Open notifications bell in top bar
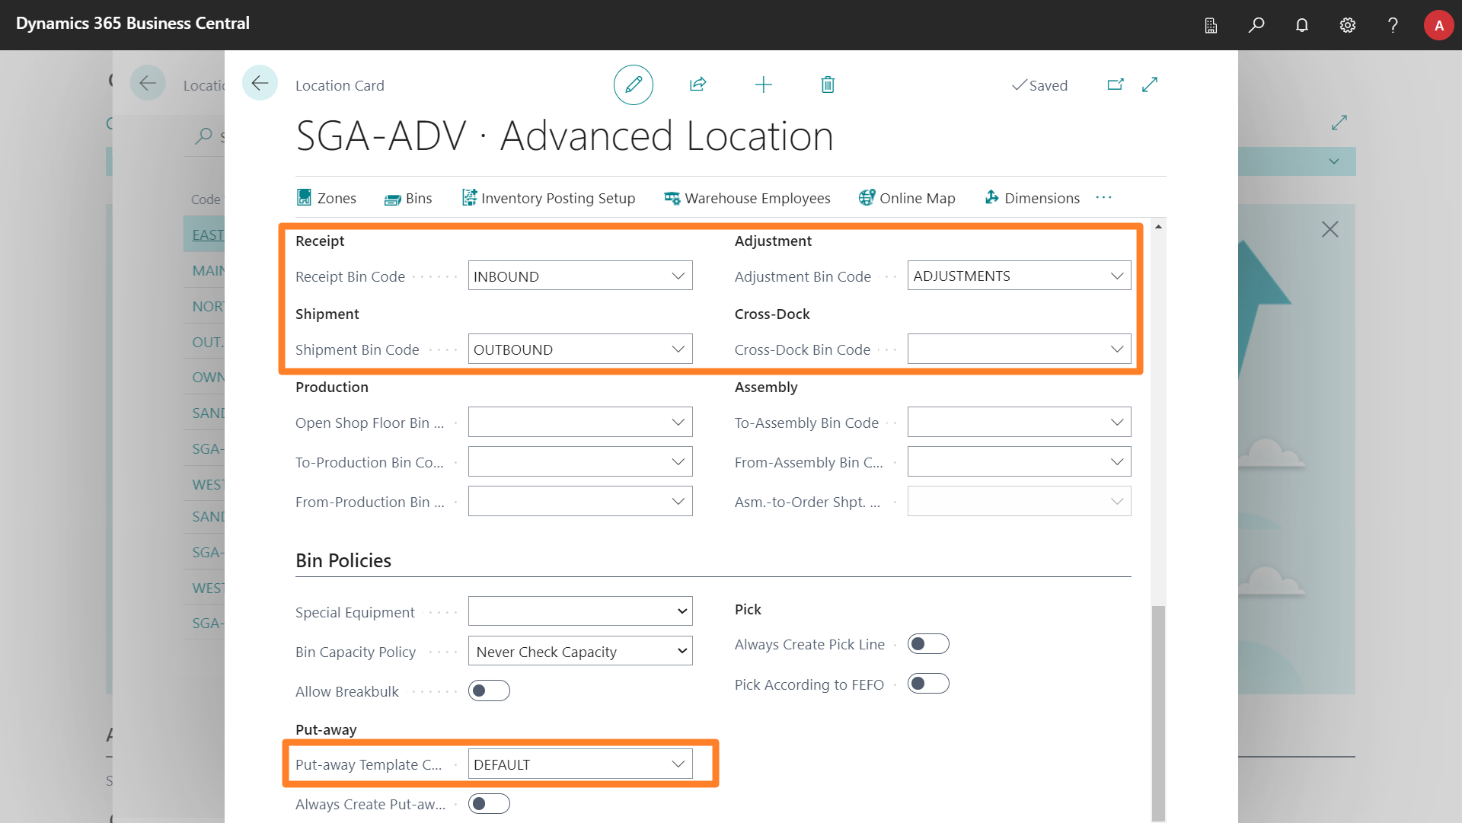Viewport: 1462px width, 823px height. (1302, 25)
